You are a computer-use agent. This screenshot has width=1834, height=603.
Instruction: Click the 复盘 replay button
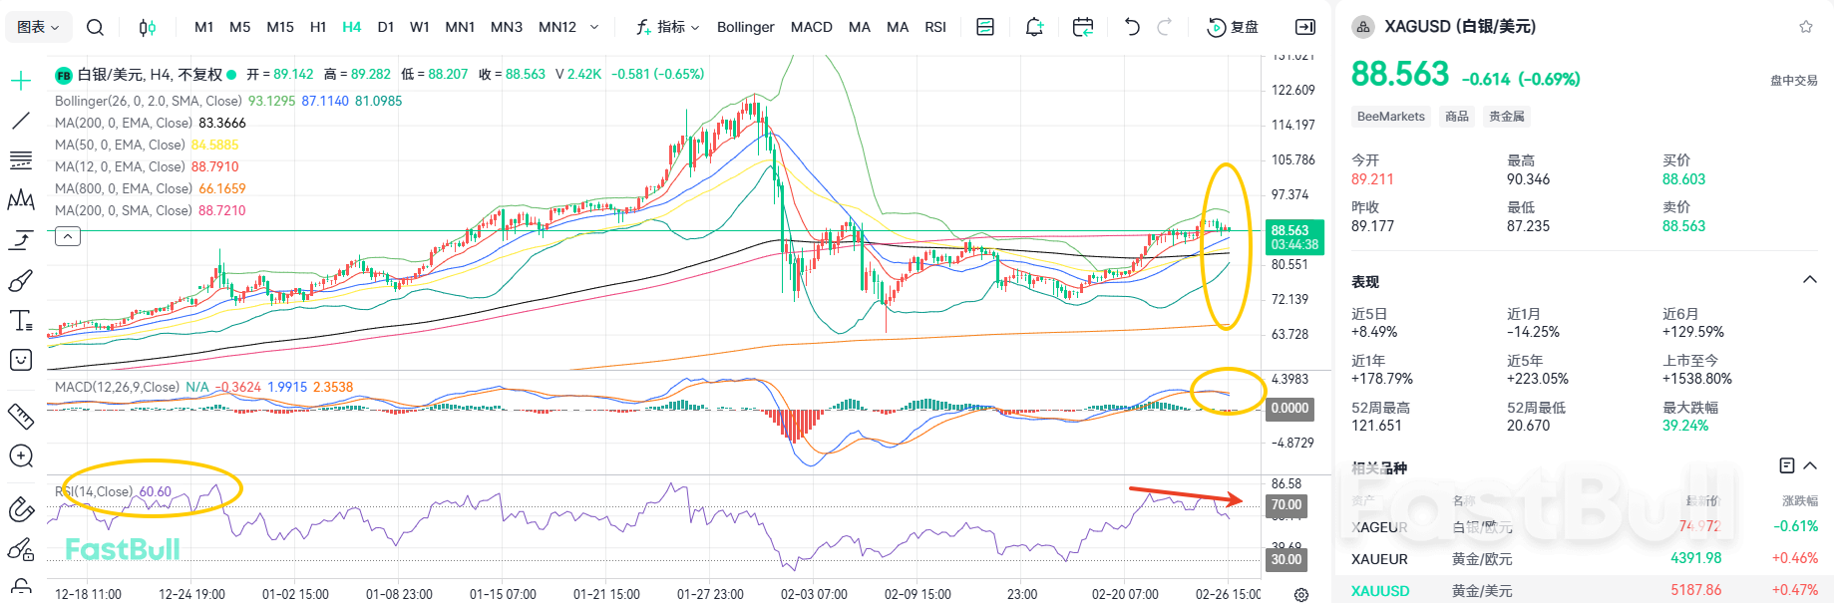coord(1233,27)
